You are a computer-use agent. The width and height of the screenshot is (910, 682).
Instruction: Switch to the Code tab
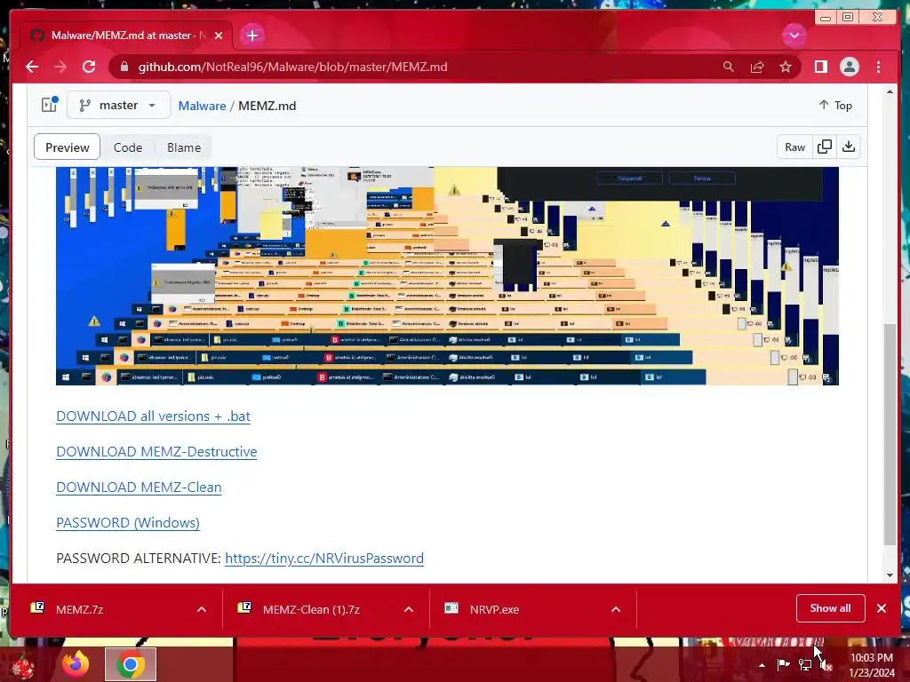(128, 147)
